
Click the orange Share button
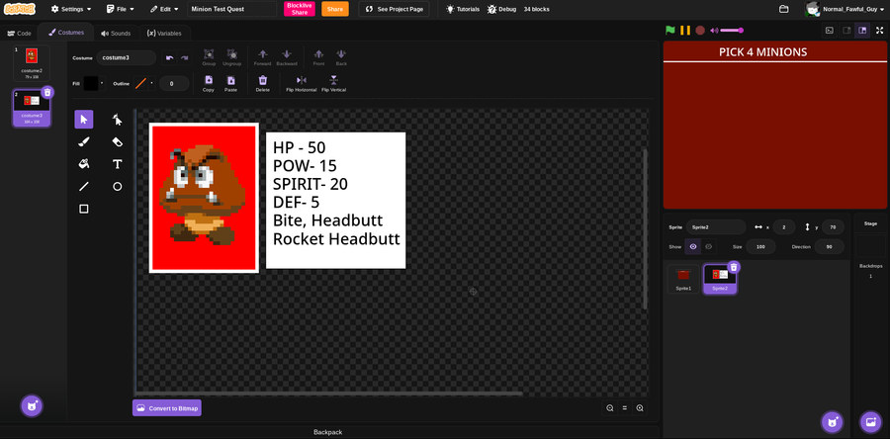[x=335, y=9]
